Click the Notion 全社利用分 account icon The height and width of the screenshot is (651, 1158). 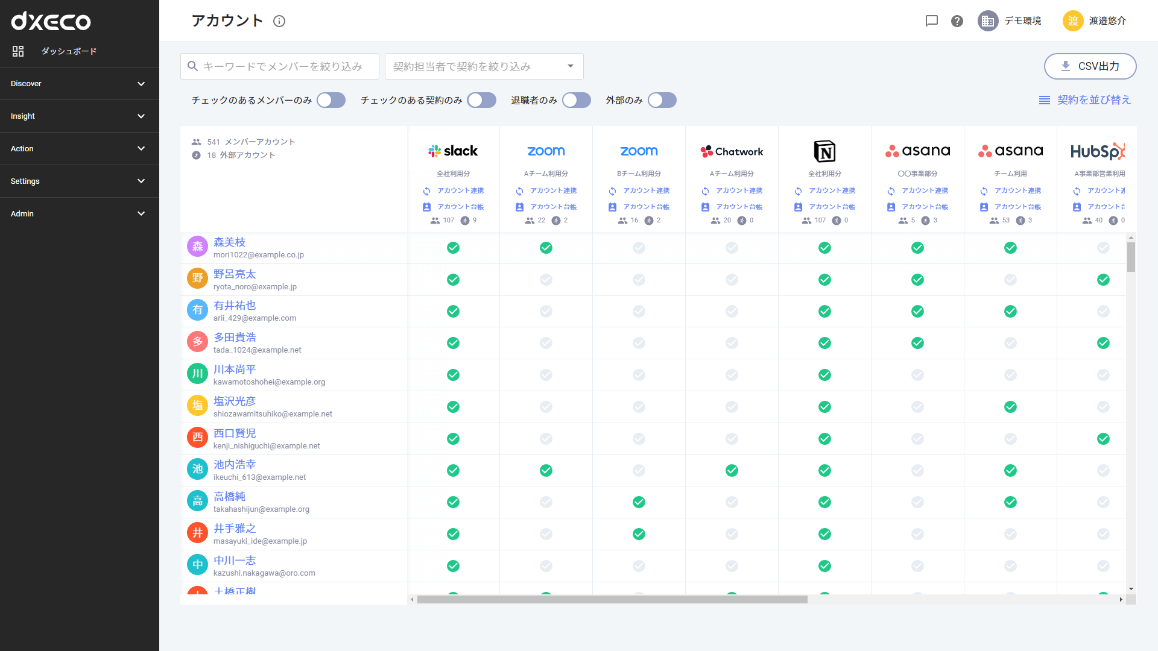824,151
